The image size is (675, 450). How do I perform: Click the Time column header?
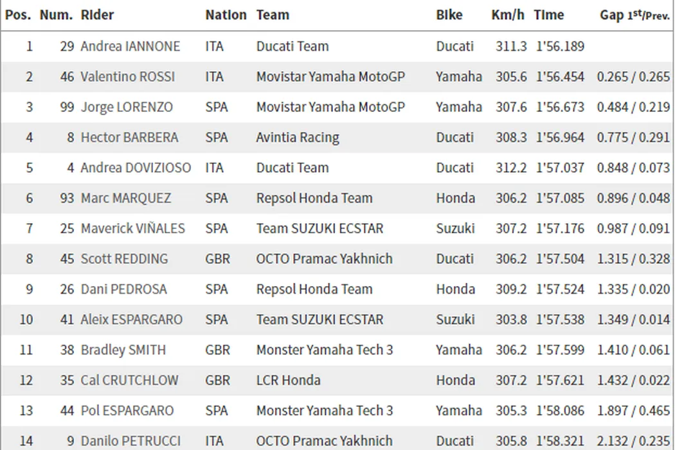coord(549,15)
